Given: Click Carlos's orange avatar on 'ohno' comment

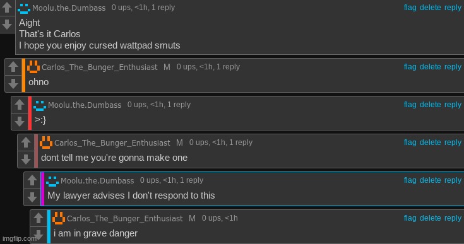Looking at the screenshot, I should tap(33, 67).
